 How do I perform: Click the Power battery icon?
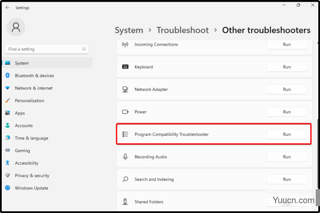pyautogui.click(x=125, y=112)
